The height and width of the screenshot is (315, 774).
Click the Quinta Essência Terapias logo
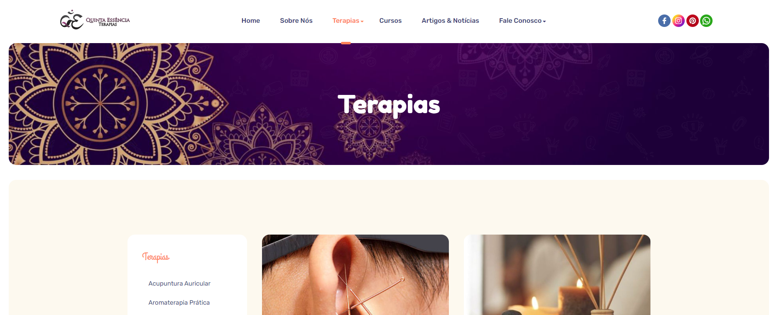pos(95,20)
